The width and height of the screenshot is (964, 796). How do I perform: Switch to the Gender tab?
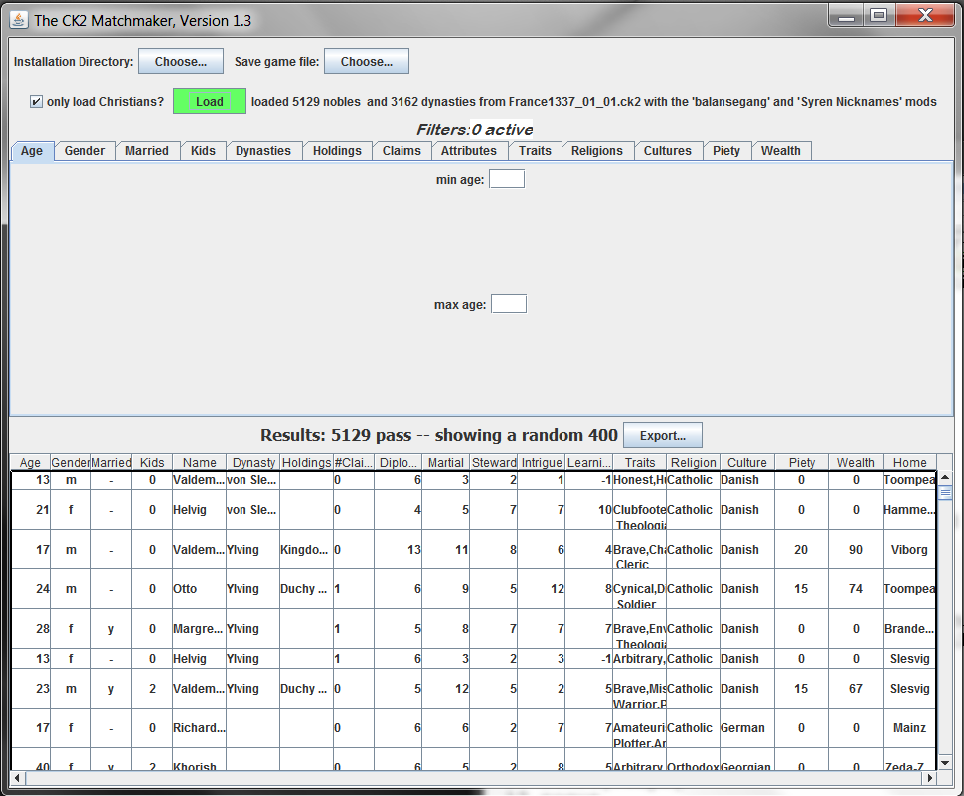tap(84, 151)
